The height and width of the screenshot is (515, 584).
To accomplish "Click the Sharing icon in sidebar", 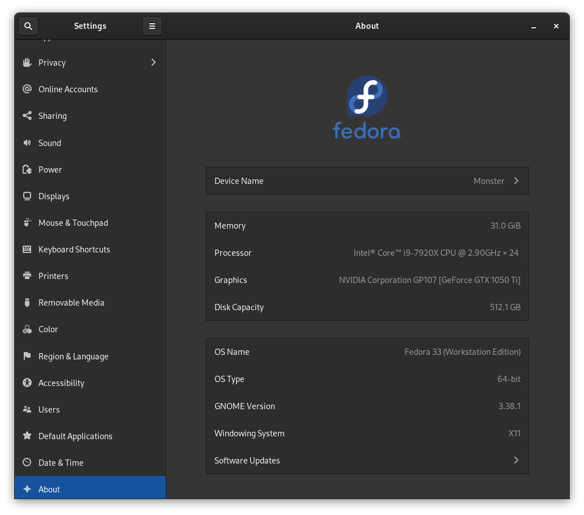I will click(27, 116).
